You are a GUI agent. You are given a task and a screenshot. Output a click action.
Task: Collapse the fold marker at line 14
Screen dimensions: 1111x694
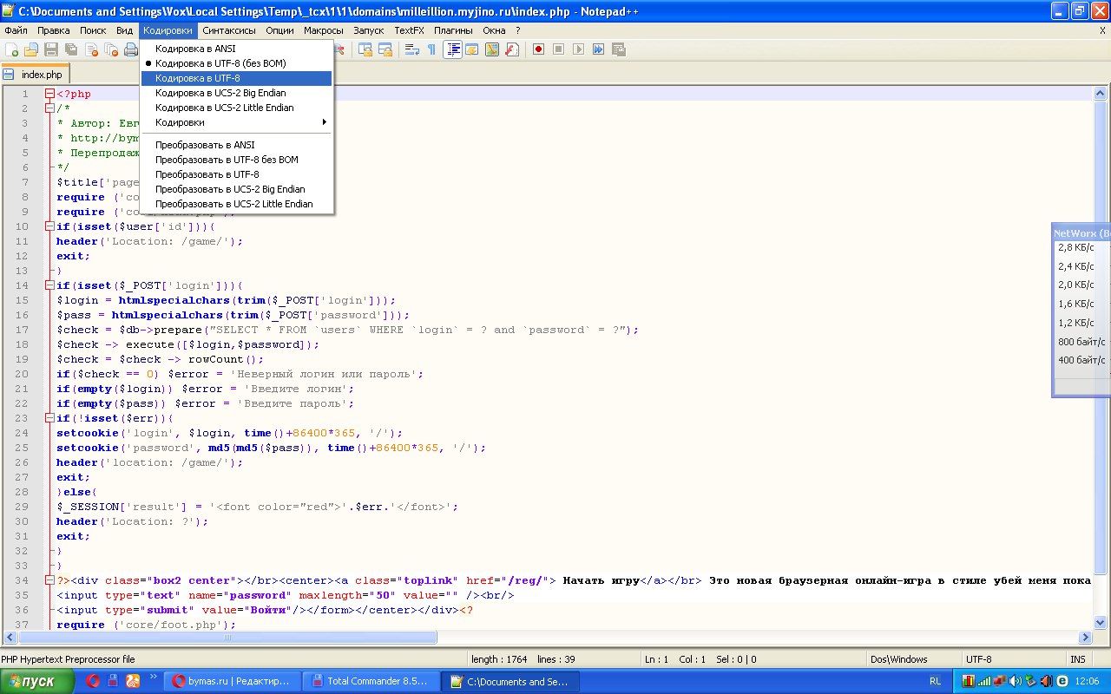[x=49, y=285]
